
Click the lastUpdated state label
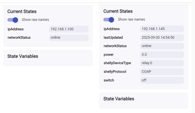[113, 37]
